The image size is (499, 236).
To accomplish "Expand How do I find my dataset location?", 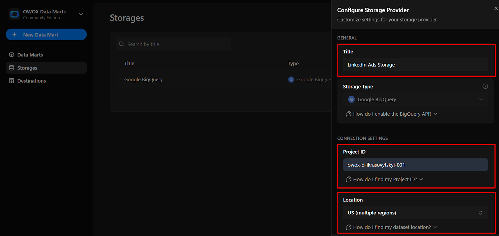I will click(x=391, y=227).
